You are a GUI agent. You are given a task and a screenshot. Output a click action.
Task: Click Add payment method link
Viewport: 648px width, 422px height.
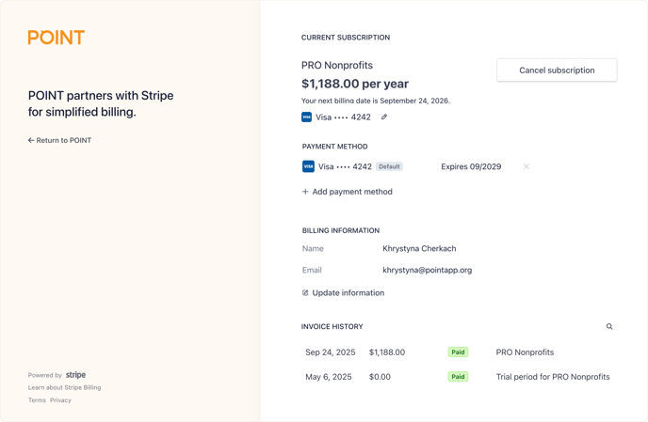(351, 192)
